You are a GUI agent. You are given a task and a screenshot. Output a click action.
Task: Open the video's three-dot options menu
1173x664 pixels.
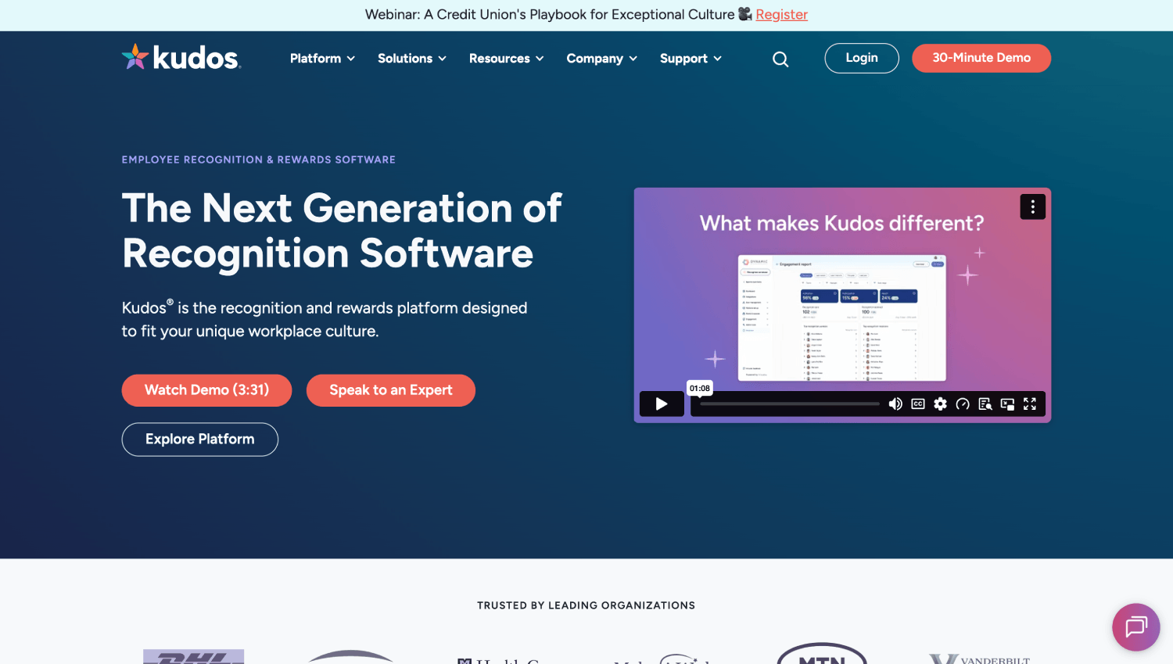click(1032, 206)
